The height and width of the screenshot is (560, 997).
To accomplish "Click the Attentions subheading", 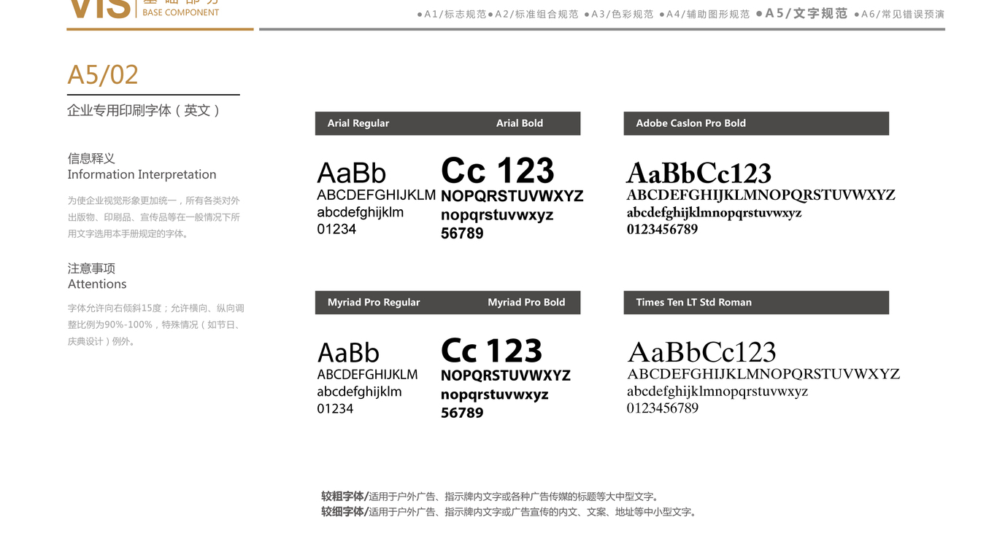I will pyautogui.click(x=97, y=284).
